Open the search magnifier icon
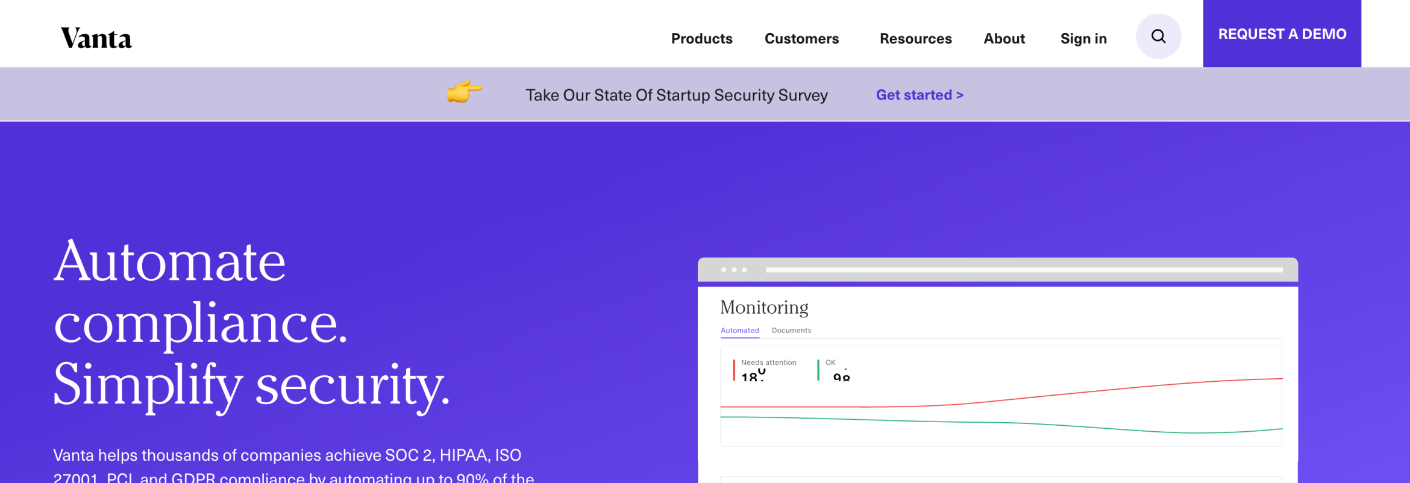The width and height of the screenshot is (1410, 483). tap(1158, 36)
